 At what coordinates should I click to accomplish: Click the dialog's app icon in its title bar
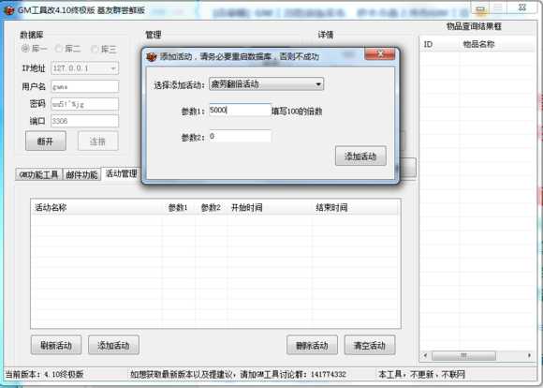[x=152, y=56]
